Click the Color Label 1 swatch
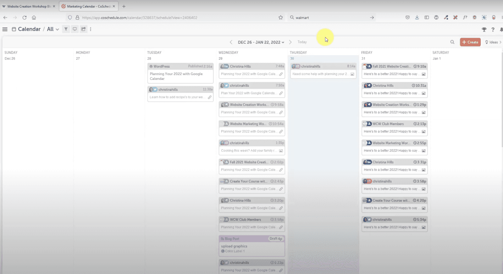Image resolution: width=503 pixels, height=274 pixels. pyautogui.click(x=223, y=251)
